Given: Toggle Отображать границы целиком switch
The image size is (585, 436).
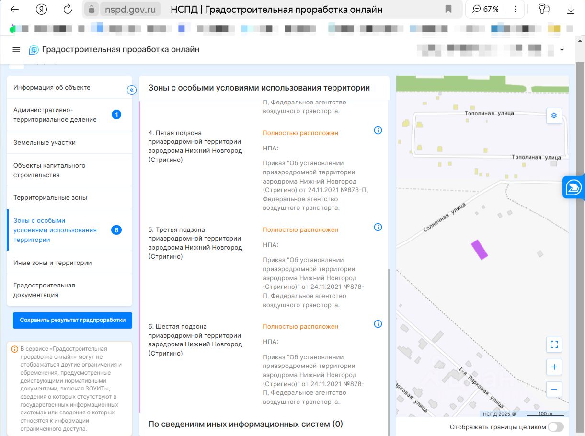Looking at the screenshot, I should click(556, 427).
